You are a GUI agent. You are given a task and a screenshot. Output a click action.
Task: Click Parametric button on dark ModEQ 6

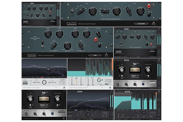70,114
